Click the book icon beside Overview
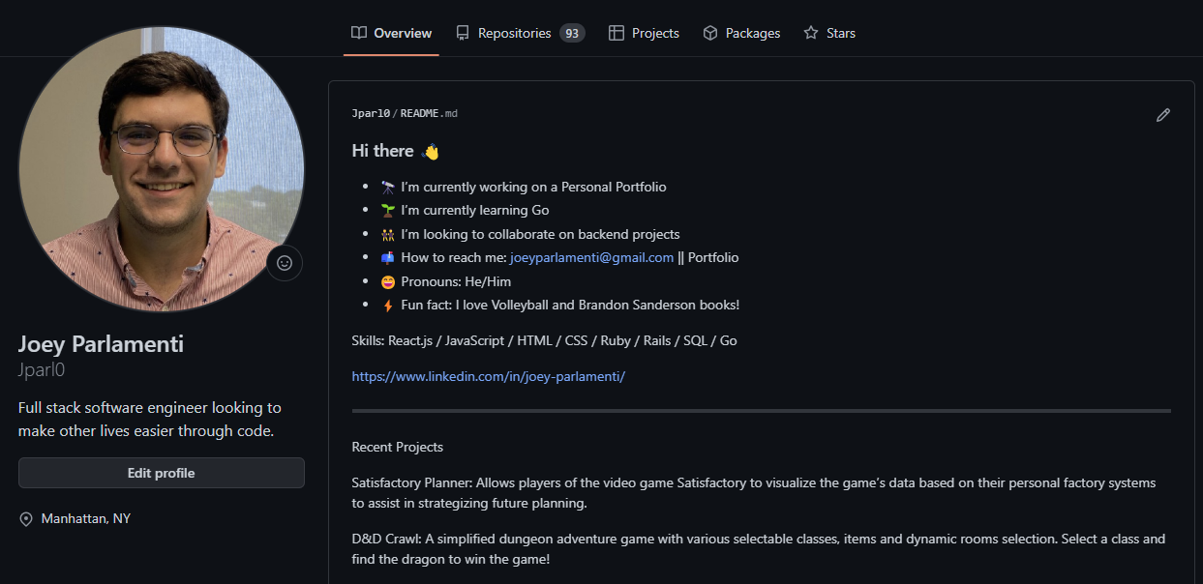The width and height of the screenshot is (1203, 584). click(x=358, y=33)
